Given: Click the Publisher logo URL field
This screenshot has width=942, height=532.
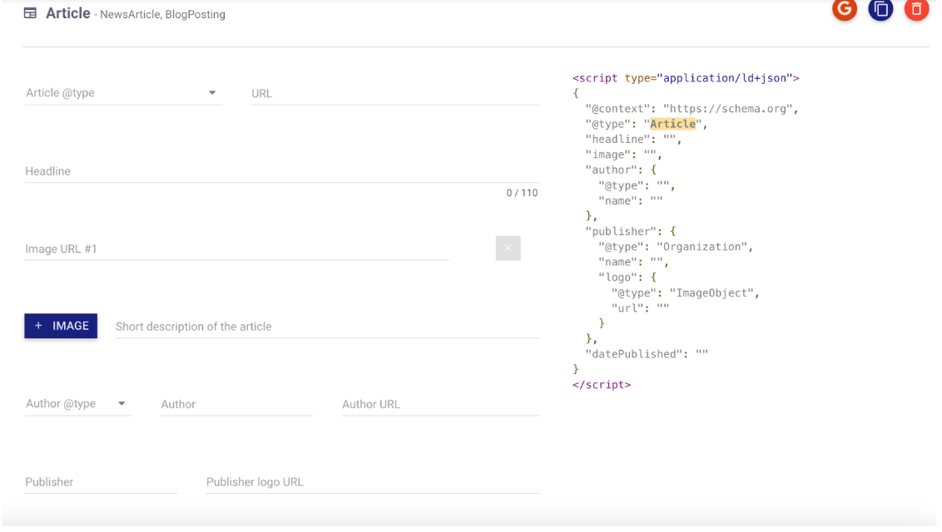Looking at the screenshot, I should pos(373,482).
